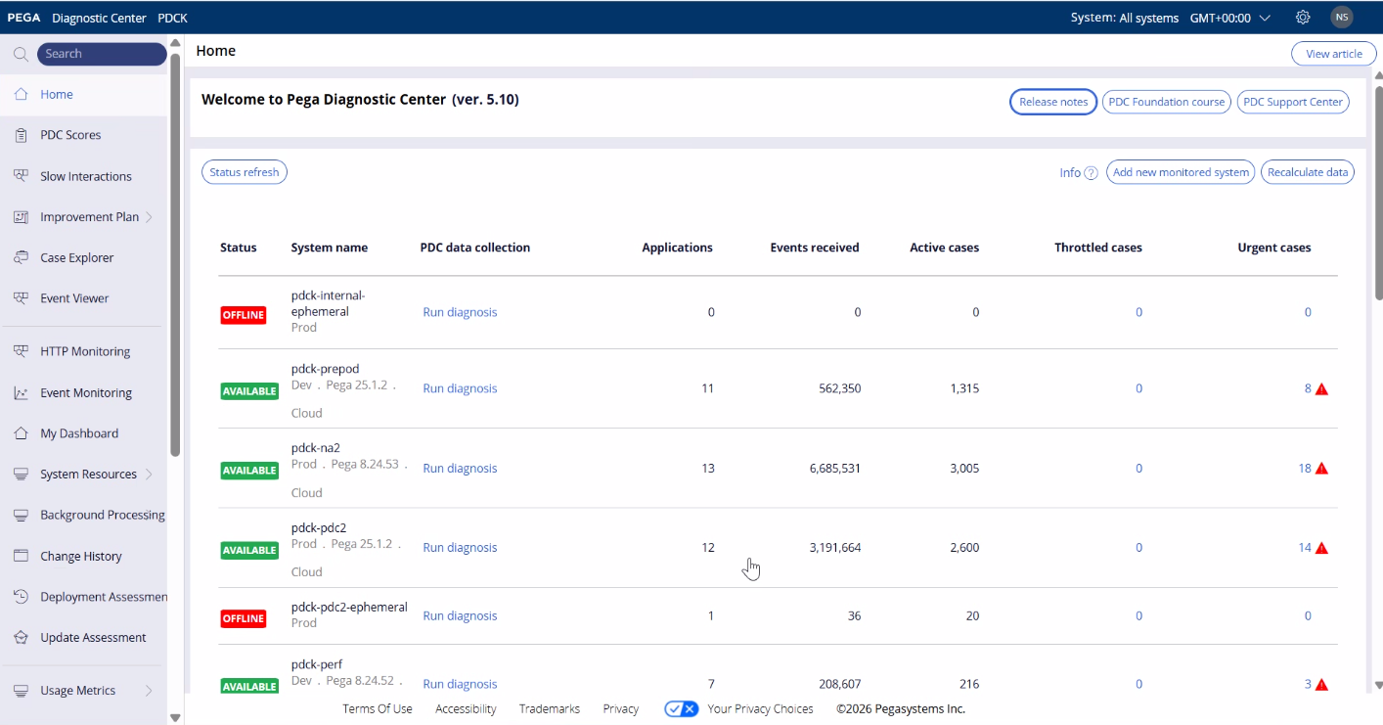Run diagnosis for pdck-internal-ephemeral
Screen dimensions: 1383x725
point(460,312)
